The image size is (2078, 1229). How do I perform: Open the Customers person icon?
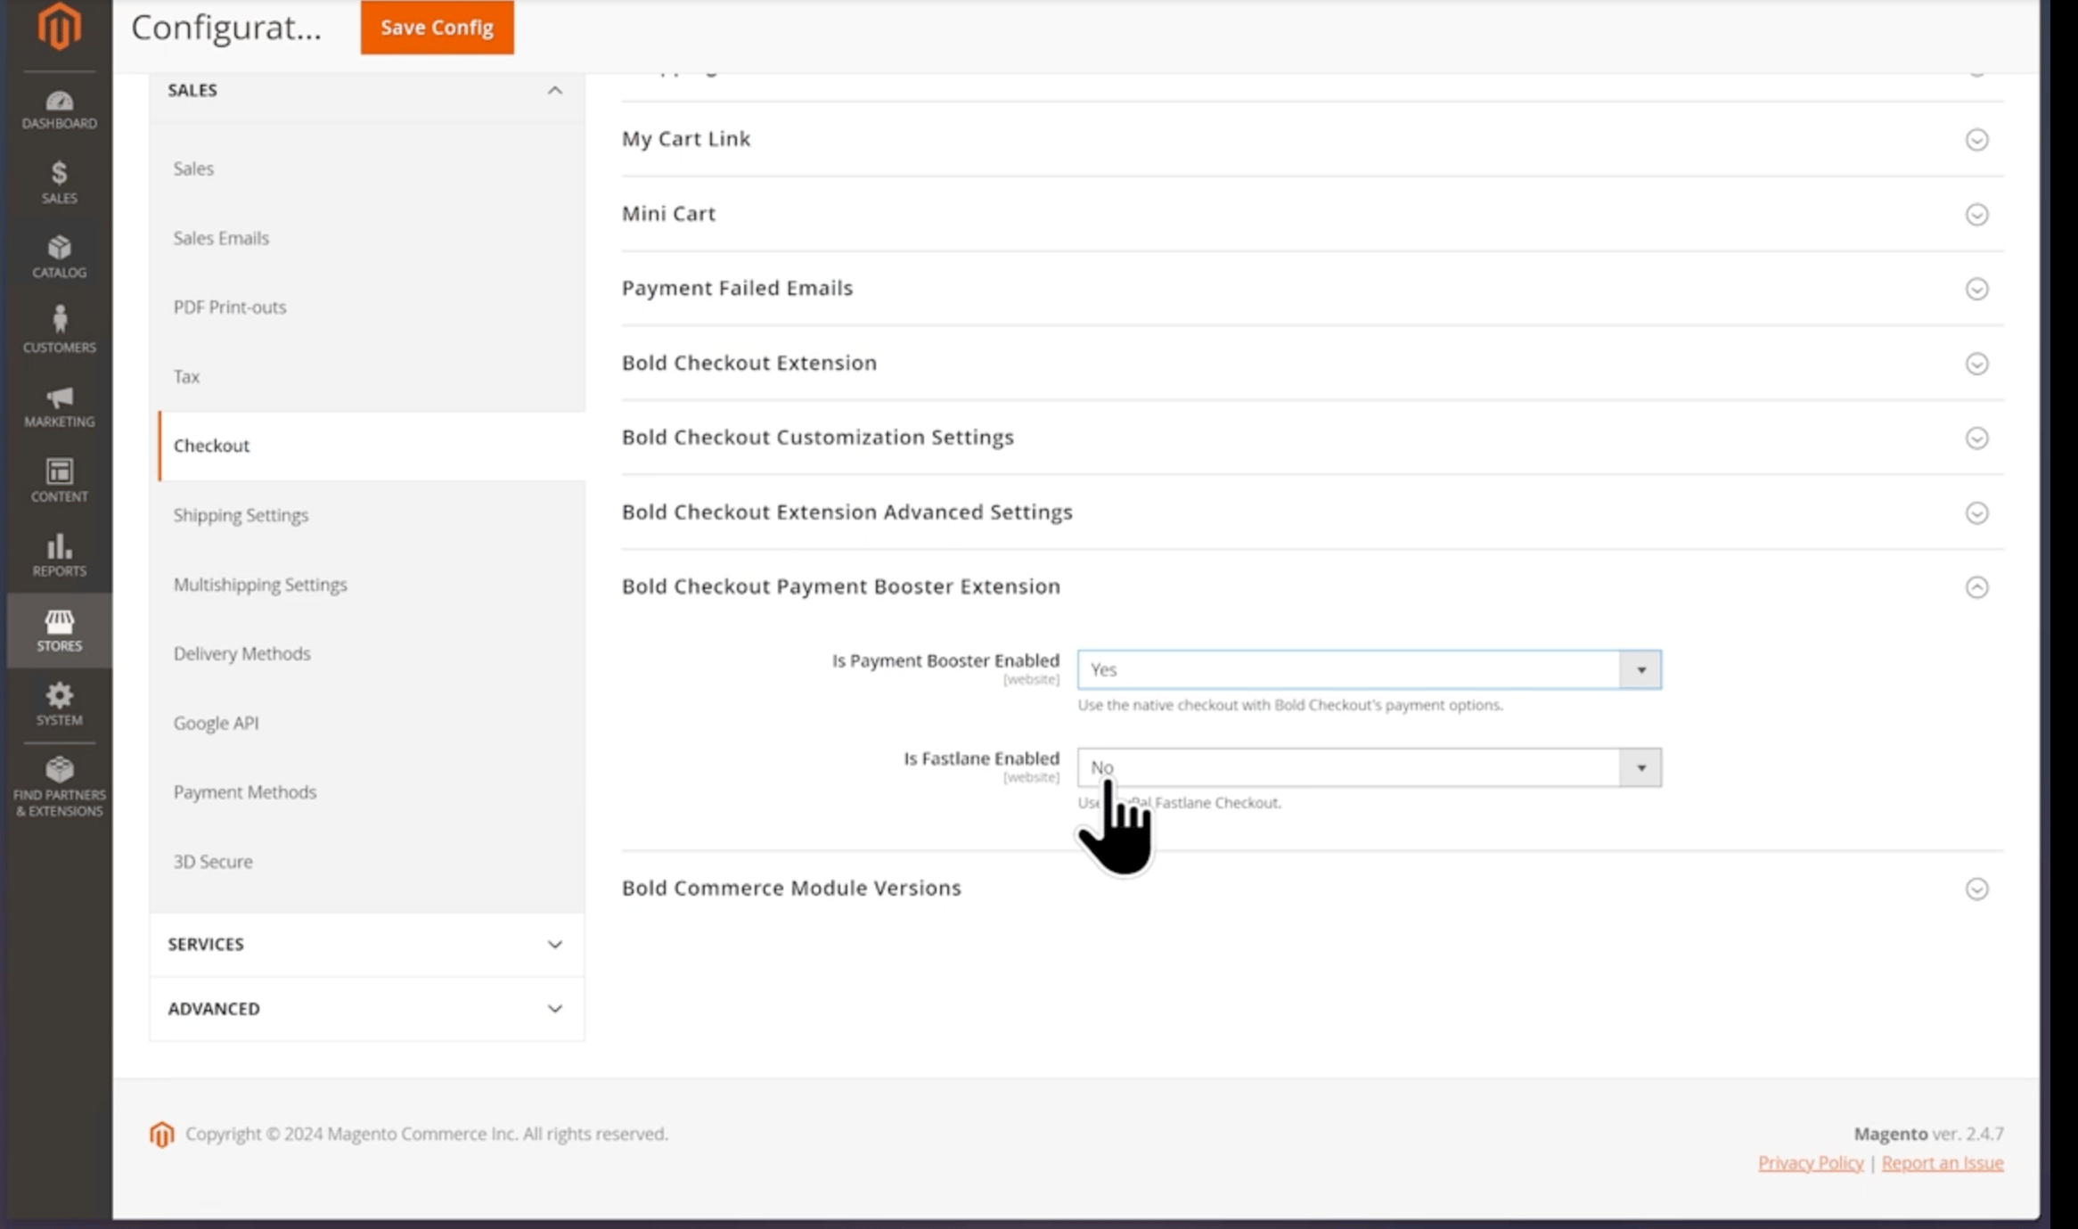pyautogui.click(x=59, y=330)
